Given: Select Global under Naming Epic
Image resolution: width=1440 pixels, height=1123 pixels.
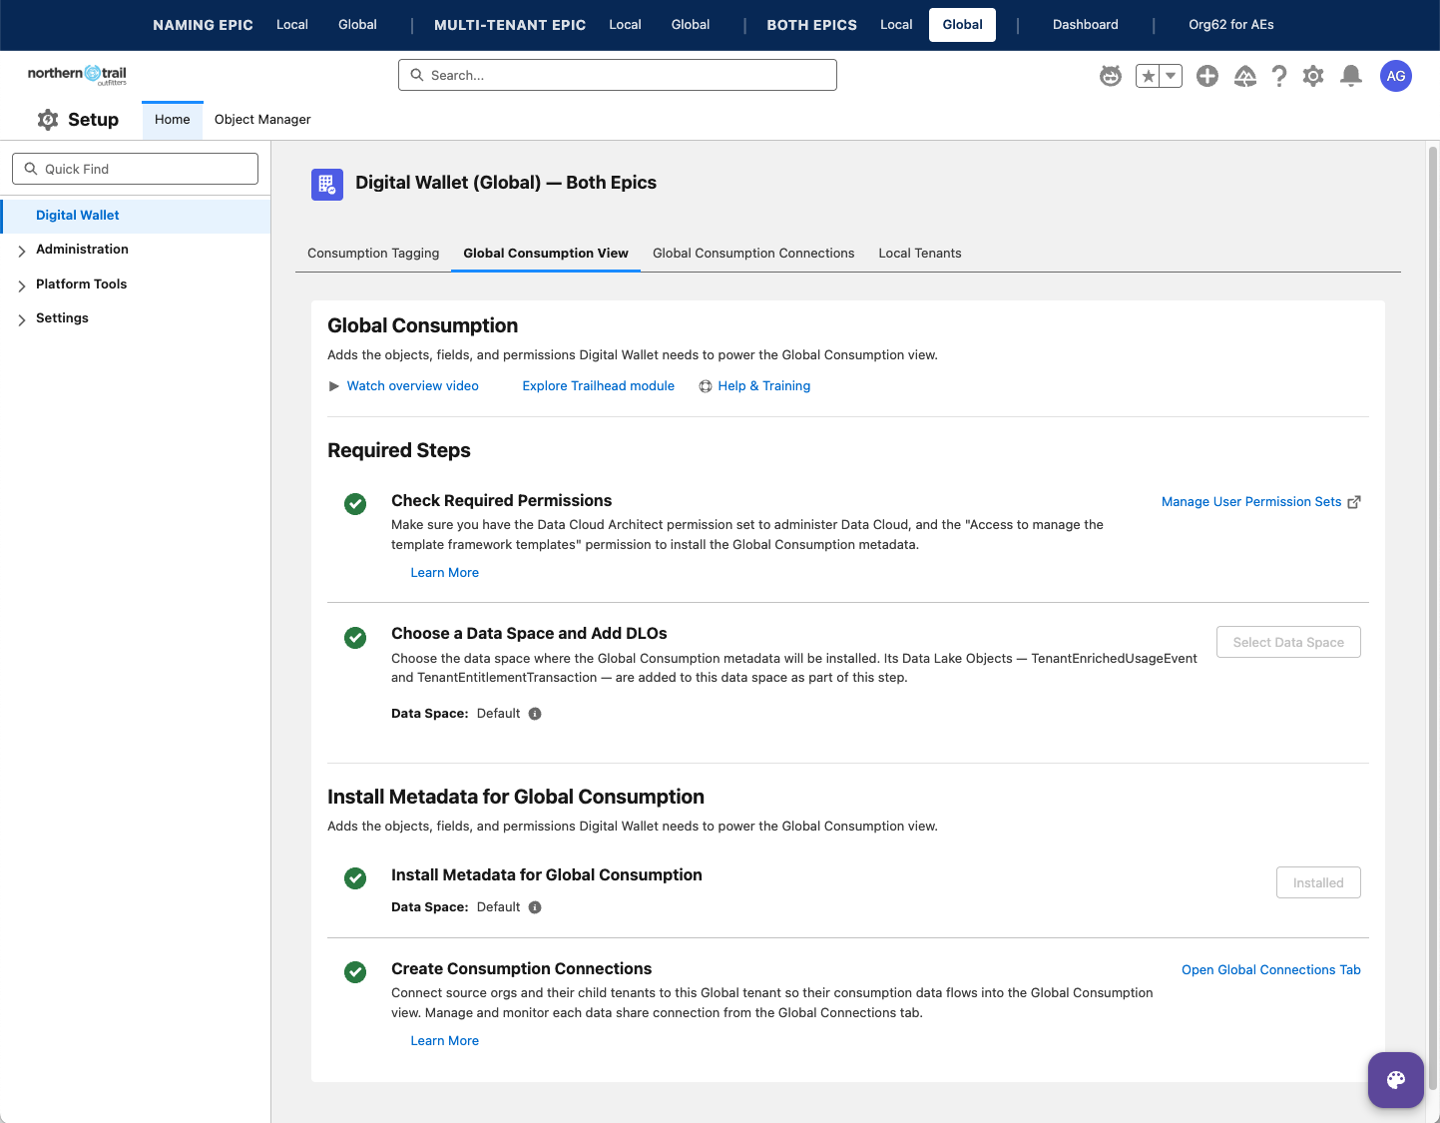Looking at the screenshot, I should coord(357,25).
